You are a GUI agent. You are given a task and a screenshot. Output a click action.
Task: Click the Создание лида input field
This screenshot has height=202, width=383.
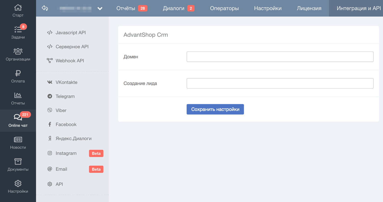280,83
